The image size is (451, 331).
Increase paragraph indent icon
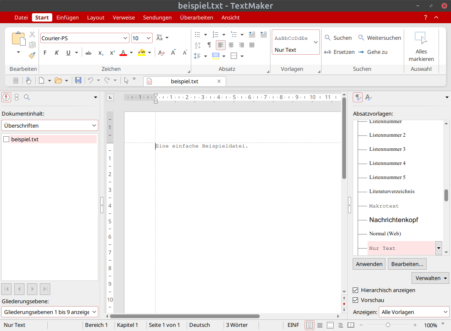pyautogui.click(x=252, y=34)
